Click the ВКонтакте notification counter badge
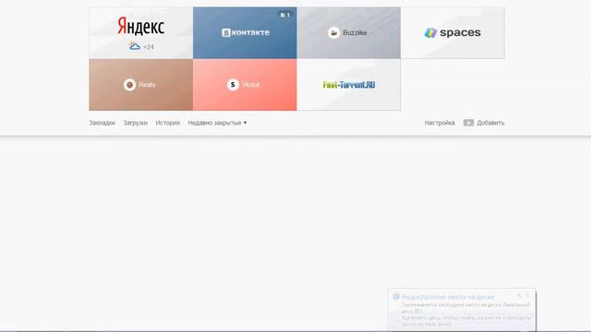Screen dimensions: 591x332 pos(285,15)
